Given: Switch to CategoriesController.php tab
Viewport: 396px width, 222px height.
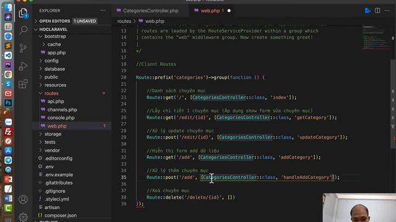Looking at the screenshot, I should (150, 11).
